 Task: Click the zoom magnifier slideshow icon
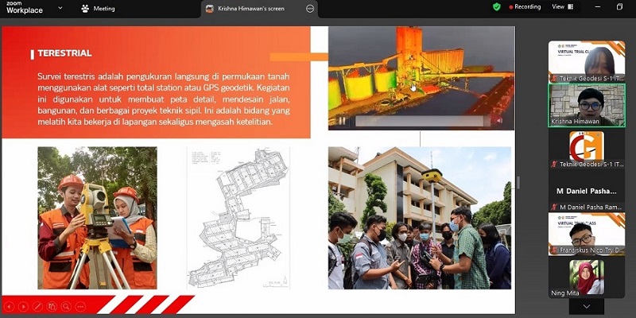[64, 305]
